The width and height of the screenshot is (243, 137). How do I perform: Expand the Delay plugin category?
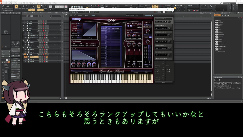point(215,21)
